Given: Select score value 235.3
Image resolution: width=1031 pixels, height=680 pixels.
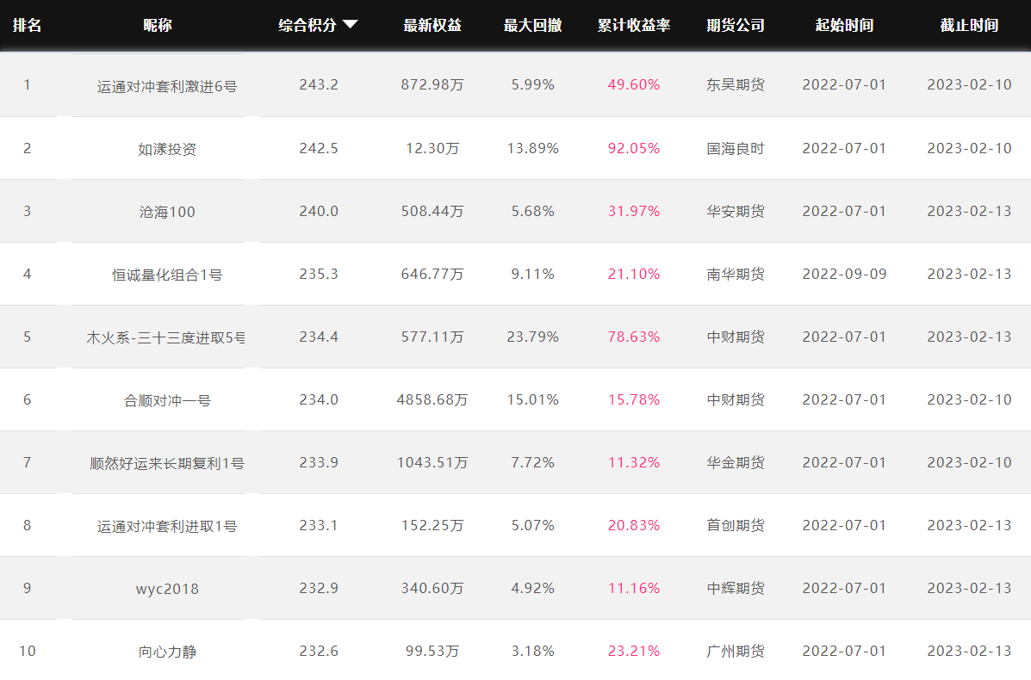Looking at the screenshot, I should [319, 274].
